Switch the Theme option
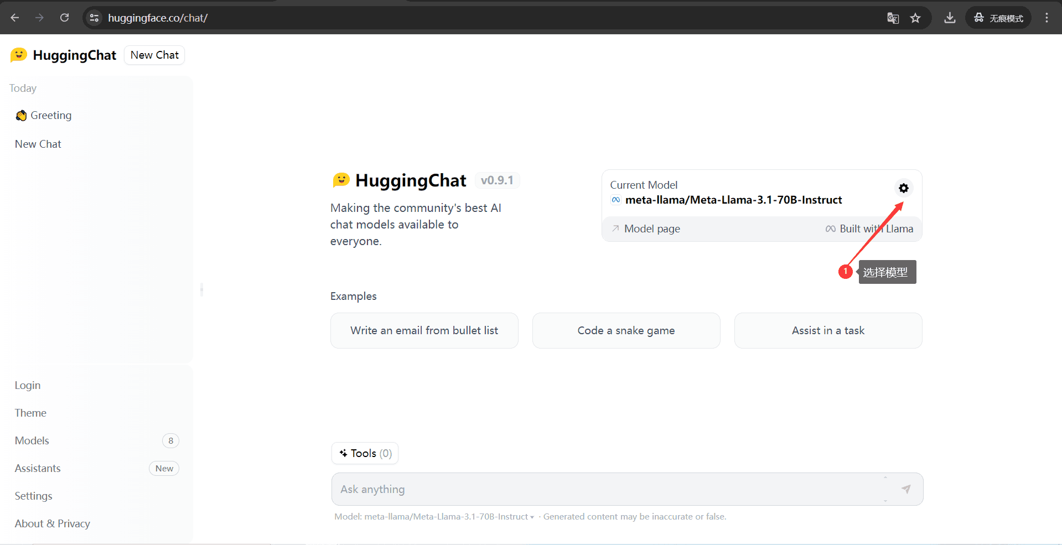This screenshot has height=545, width=1062. point(30,413)
